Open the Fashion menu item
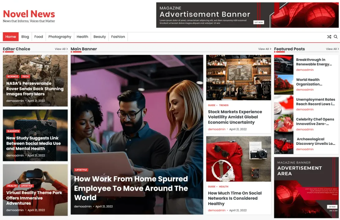 [x=118, y=37]
